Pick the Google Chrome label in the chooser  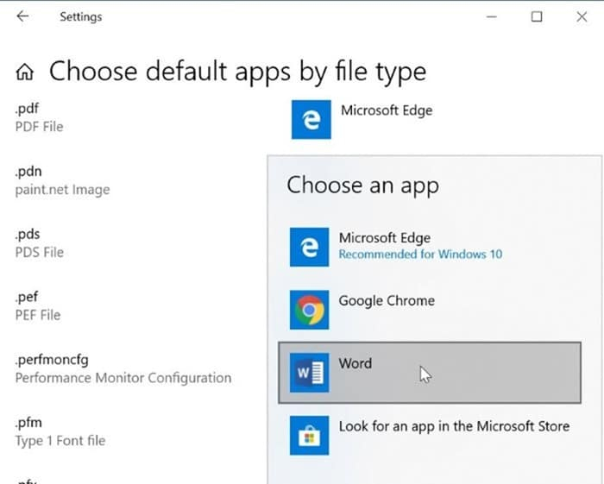tap(387, 301)
